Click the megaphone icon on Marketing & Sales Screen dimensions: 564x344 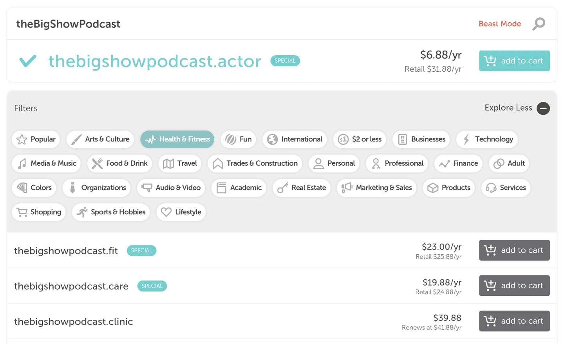point(347,188)
